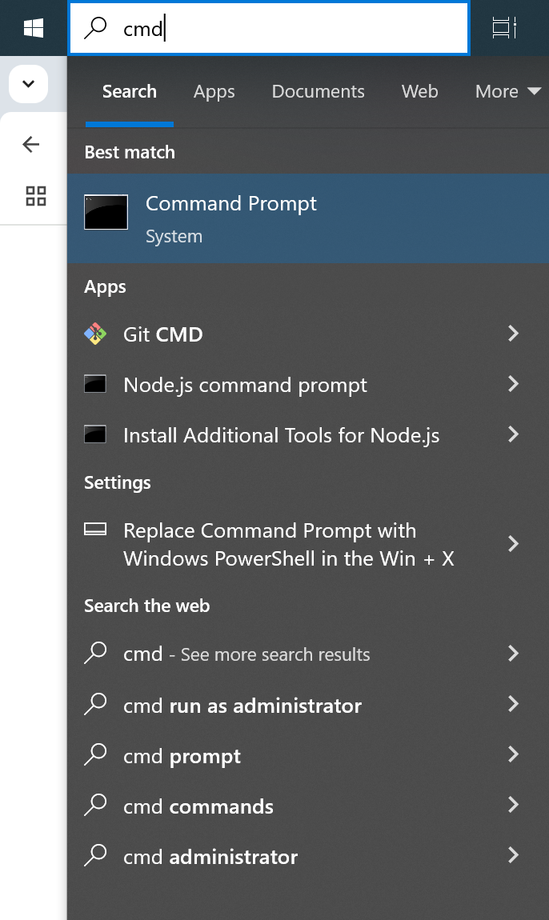Switch to the Documents tab
Image resolution: width=549 pixels, height=920 pixels.
[x=318, y=91]
